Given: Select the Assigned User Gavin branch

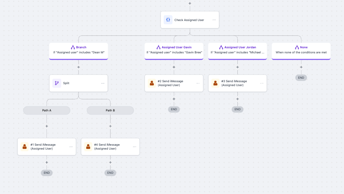Looking at the screenshot, I should click(174, 50).
